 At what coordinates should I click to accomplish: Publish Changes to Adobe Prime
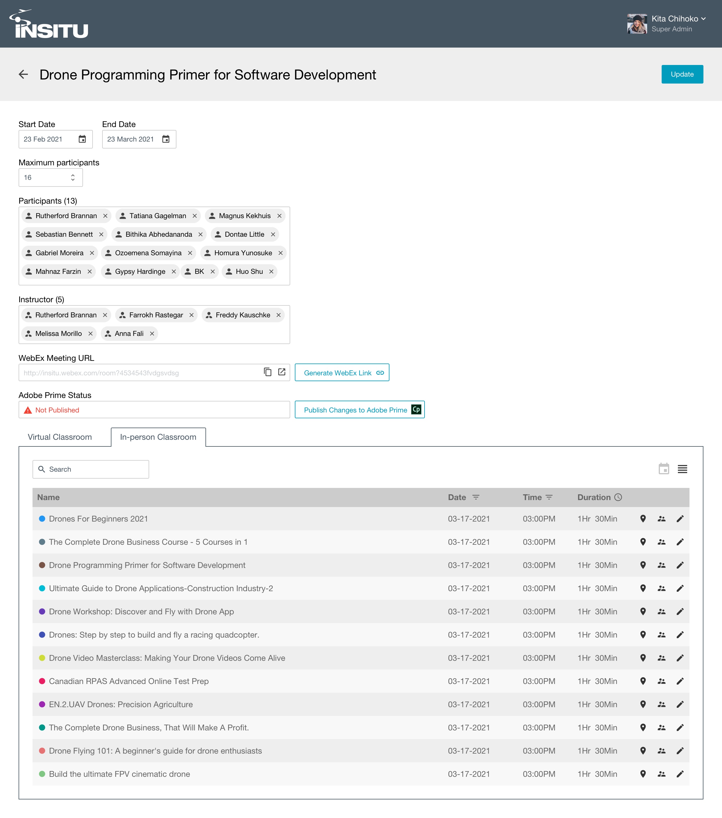click(360, 409)
